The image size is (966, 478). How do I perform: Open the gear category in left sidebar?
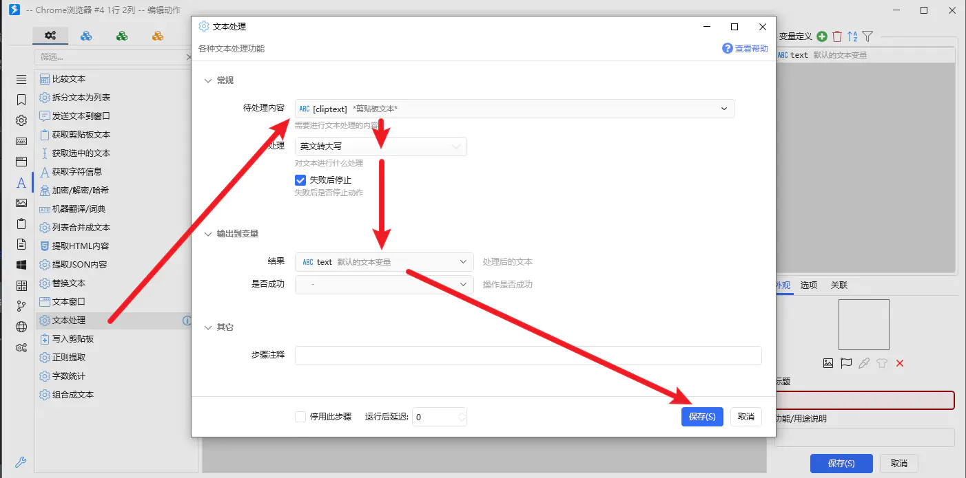pyautogui.click(x=21, y=120)
